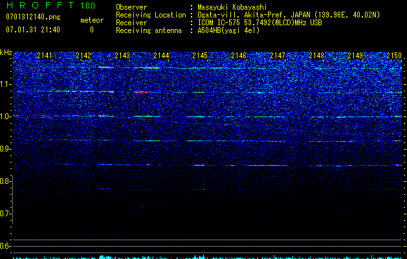Click the 2146 time marker
This screenshot has width=407, height=259.
[x=239, y=55]
